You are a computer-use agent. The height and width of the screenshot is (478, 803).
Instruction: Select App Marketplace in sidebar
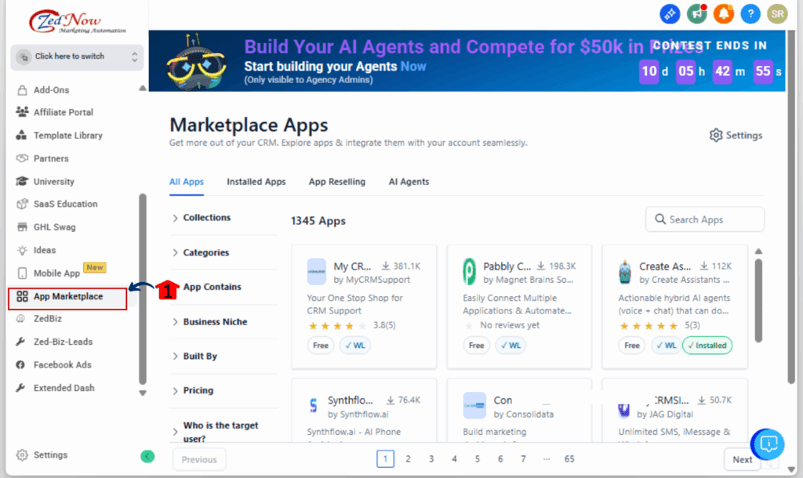click(x=67, y=299)
